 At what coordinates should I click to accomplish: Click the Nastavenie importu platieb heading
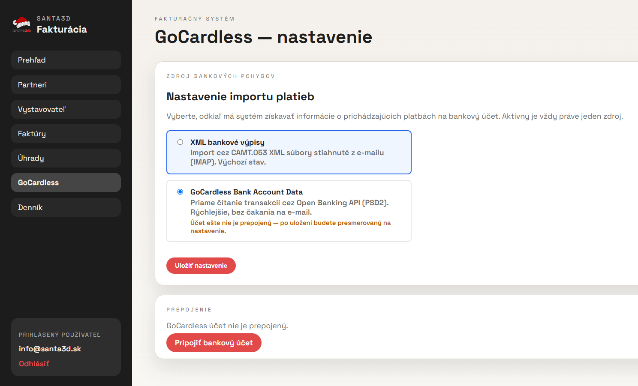click(240, 96)
